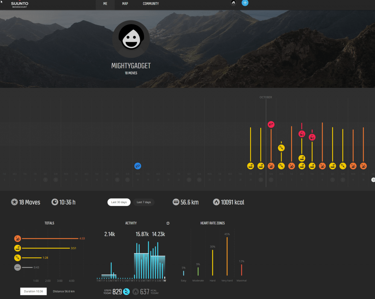Viewport: 375px width, 299px height.
Task: Show Totals by Distance 56.6 km
Action: point(64,291)
